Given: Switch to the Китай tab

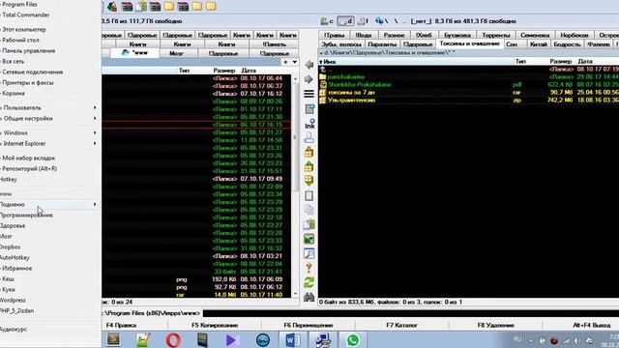Looking at the screenshot, I should (x=538, y=44).
